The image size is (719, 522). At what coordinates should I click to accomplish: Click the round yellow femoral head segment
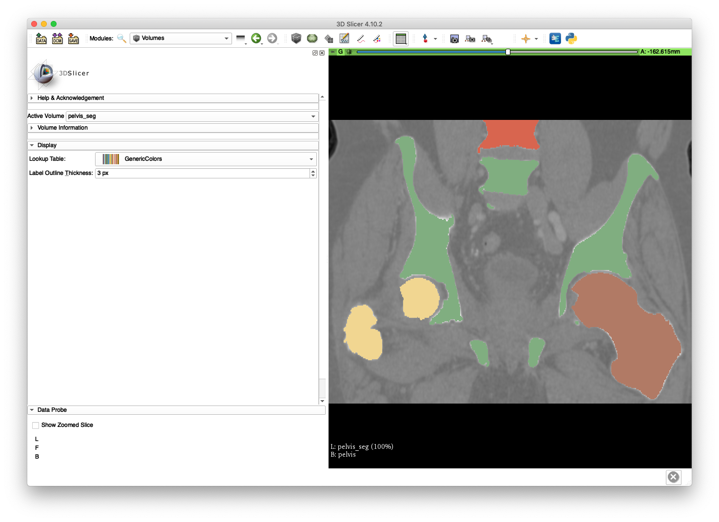click(419, 298)
